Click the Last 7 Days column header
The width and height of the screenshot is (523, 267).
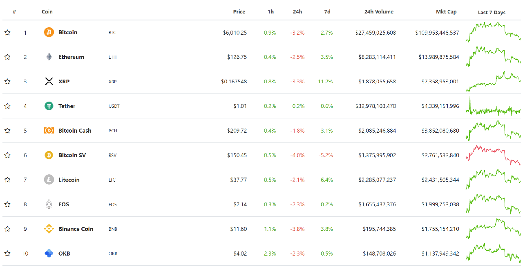(492, 12)
